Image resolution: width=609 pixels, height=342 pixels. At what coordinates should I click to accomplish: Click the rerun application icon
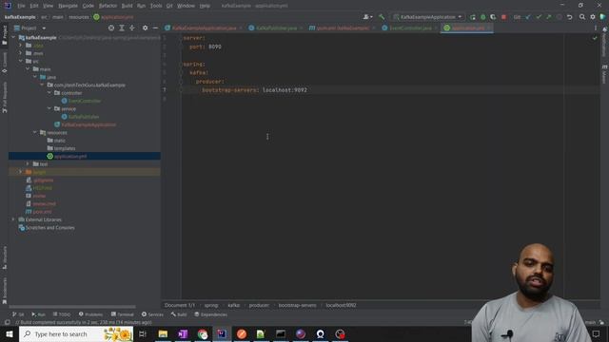[x=473, y=17]
